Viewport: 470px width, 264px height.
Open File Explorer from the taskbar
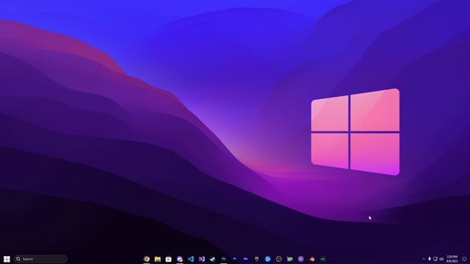click(157, 259)
